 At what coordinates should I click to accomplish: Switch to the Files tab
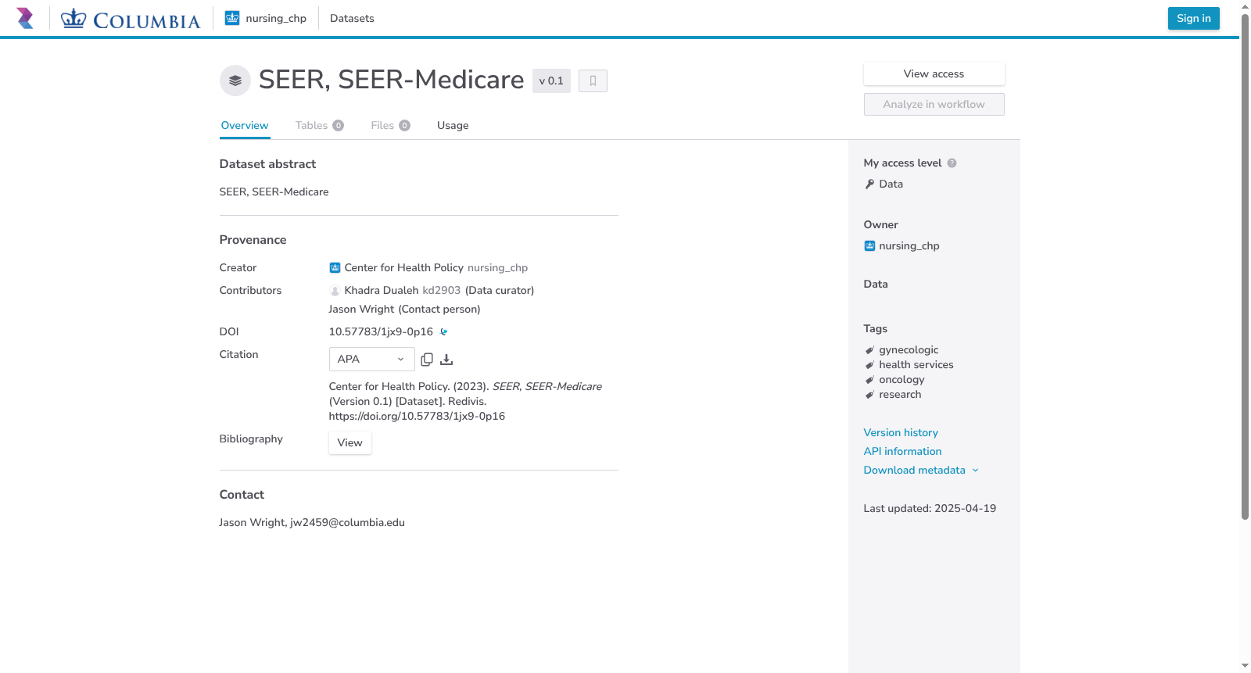pyautogui.click(x=390, y=125)
